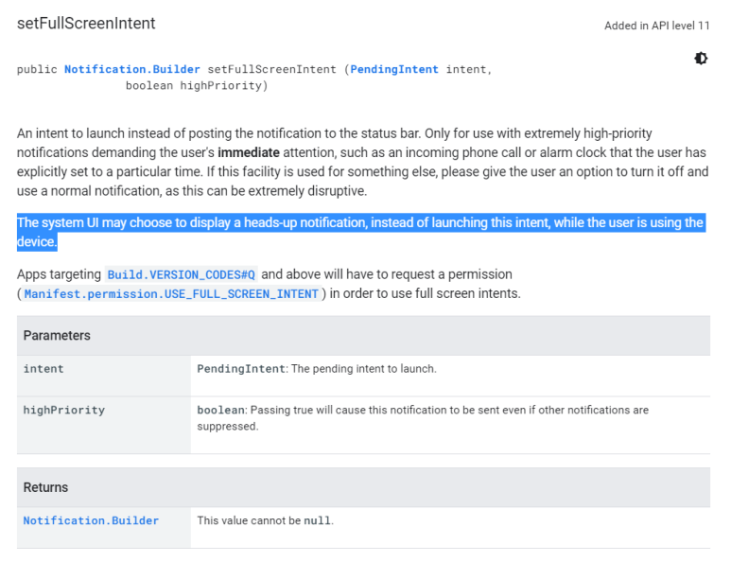Click the Parameters table header

tap(57, 336)
